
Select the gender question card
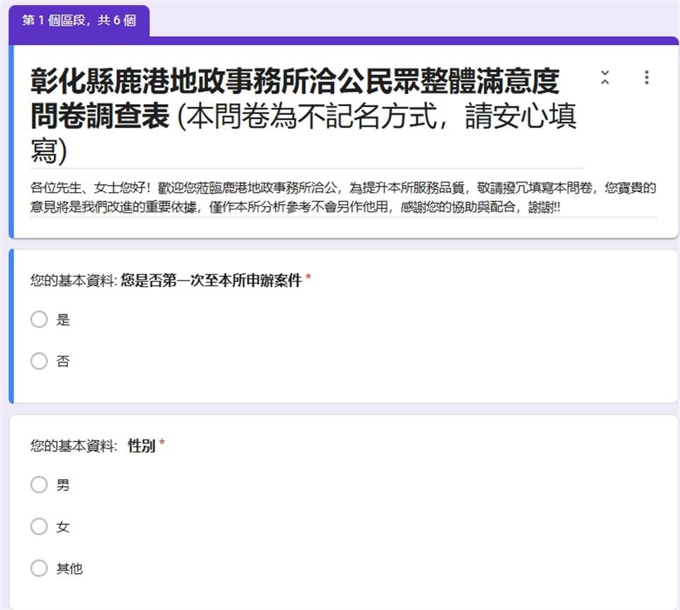[x=343, y=512]
